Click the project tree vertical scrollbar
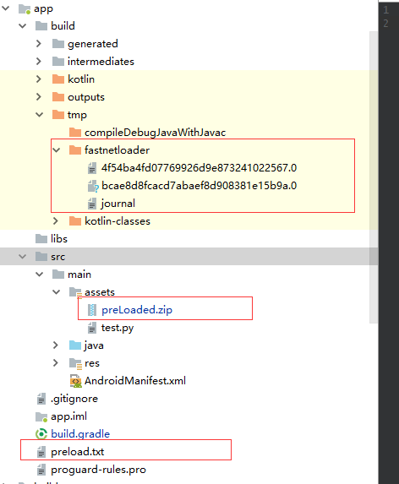This screenshot has height=484, width=399. (374, 177)
